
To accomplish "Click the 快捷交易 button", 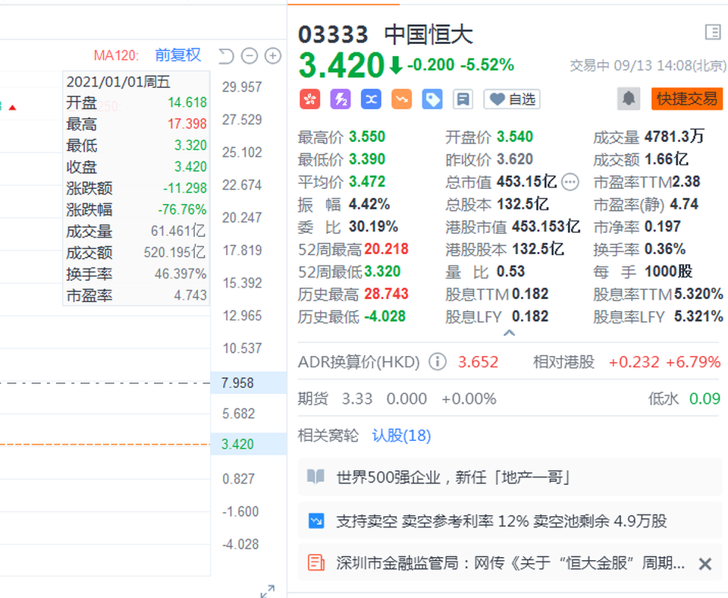I will [x=687, y=99].
